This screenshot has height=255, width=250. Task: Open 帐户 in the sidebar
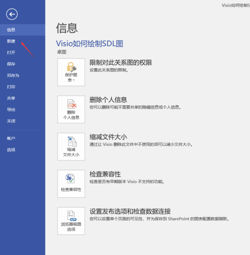pyautogui.click(x=22, y=138)
